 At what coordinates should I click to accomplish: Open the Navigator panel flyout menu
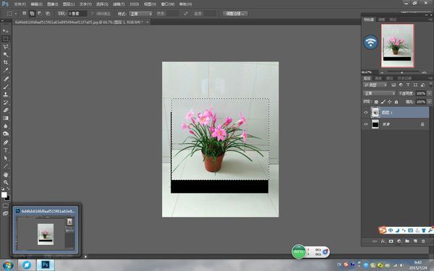click(x=430, y=20)
